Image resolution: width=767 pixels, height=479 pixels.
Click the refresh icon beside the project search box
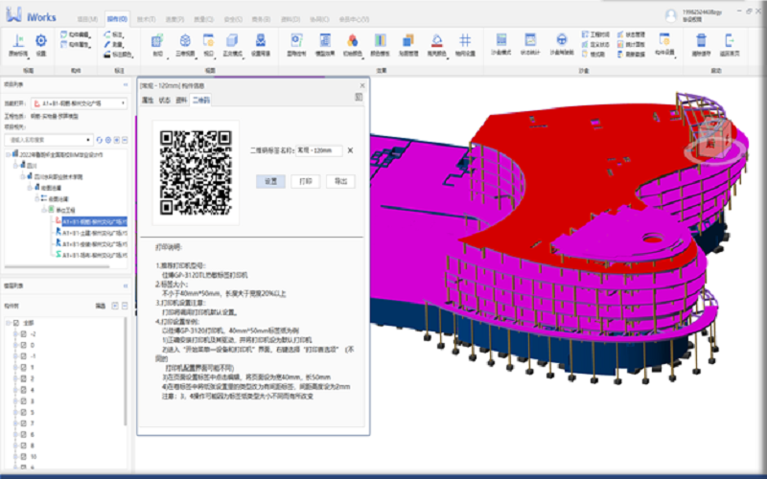(100, 140)
